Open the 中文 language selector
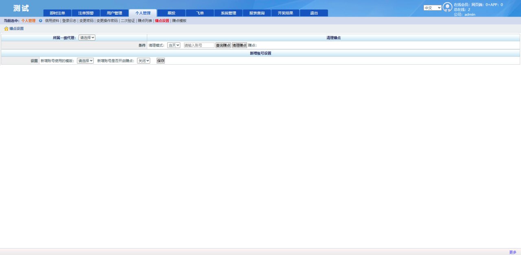 click(431, 7)
